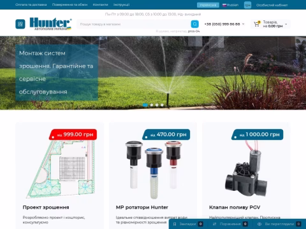Screen dimensions: 306x229
Task: Open MP ротатори Hunter product title
Action: [142, 207]
